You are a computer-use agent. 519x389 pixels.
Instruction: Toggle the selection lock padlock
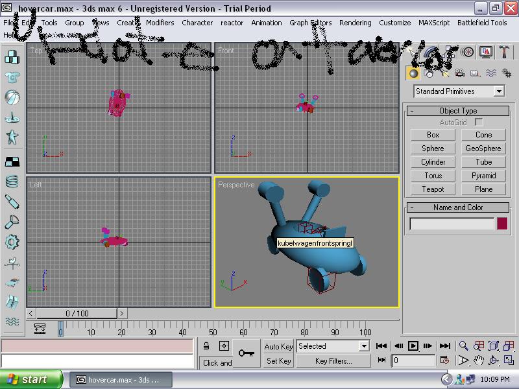pyautogui.click(x=206, y=346)
